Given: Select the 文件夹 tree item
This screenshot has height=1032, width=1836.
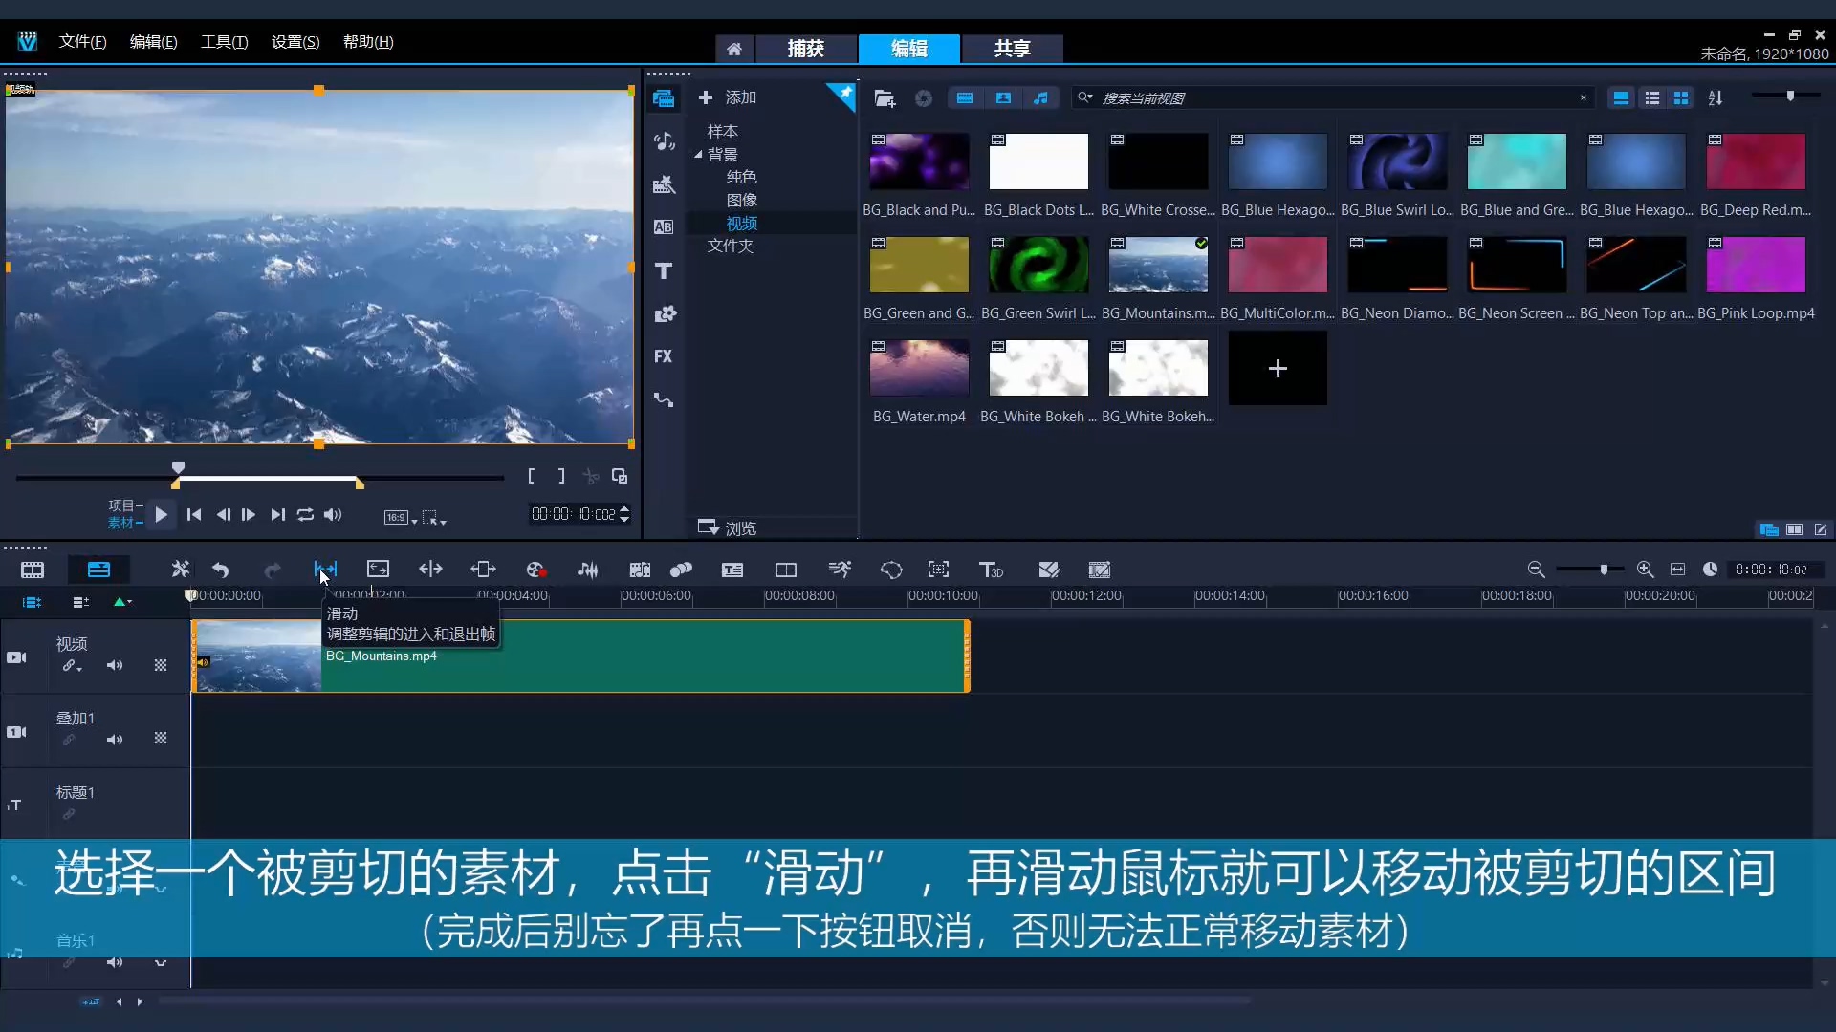Looking at the screenshot, I should pyautogui.click(x=731, y=246).
